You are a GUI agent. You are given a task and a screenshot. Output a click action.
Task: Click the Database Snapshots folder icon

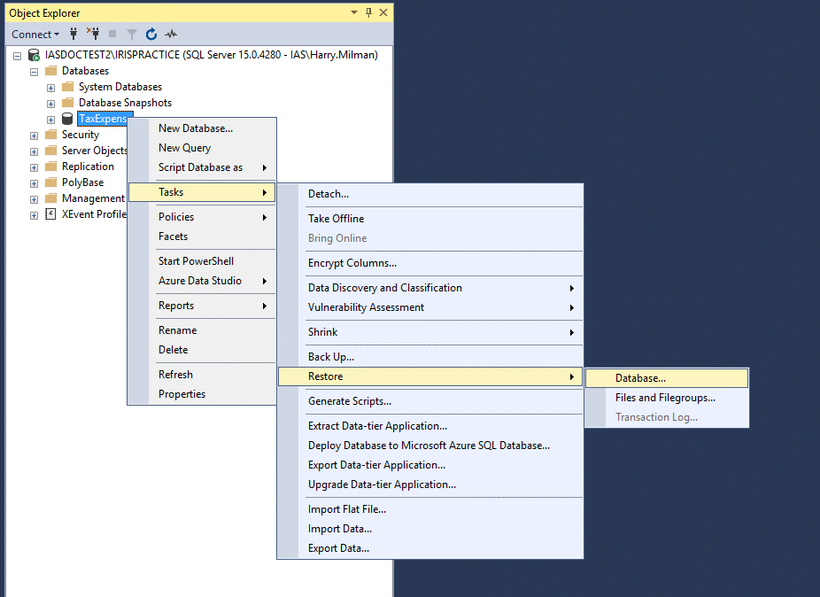pos(67,103)
